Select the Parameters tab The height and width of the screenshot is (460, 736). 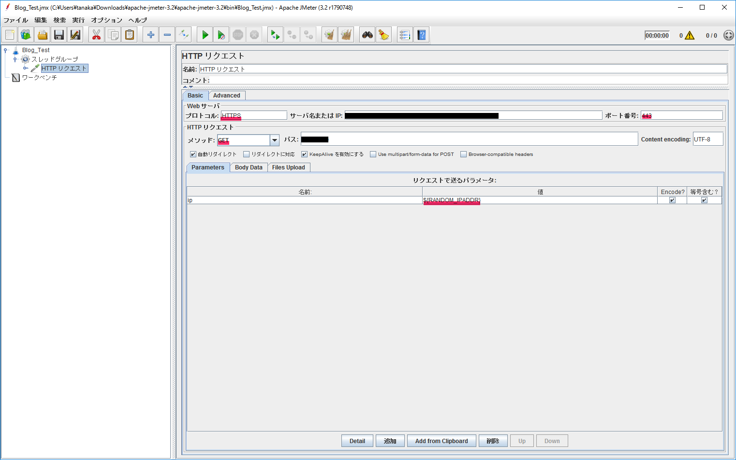point(208,167)
